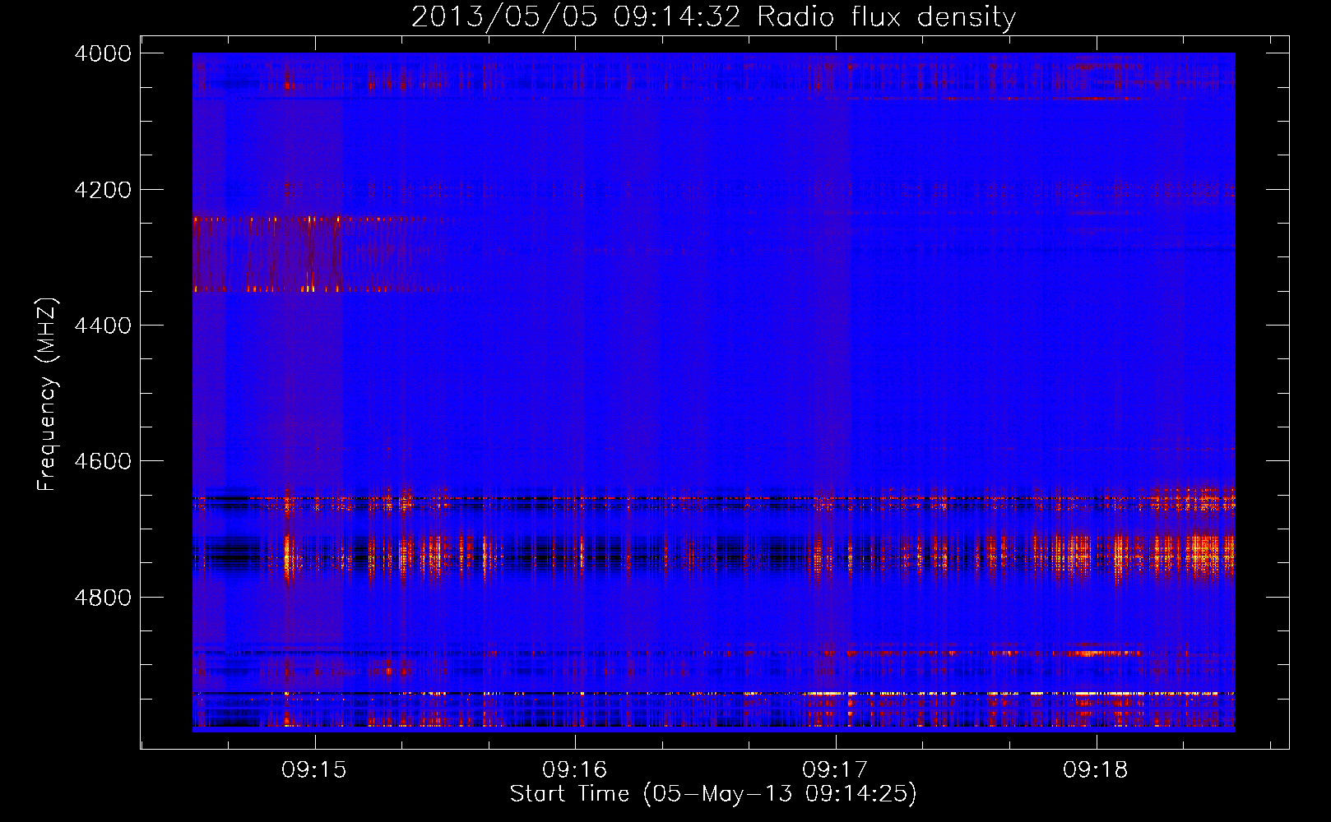Click the 4600 frequency tick label
Viewport: 1331px width, 822px height.
click(x=103, y=461)
